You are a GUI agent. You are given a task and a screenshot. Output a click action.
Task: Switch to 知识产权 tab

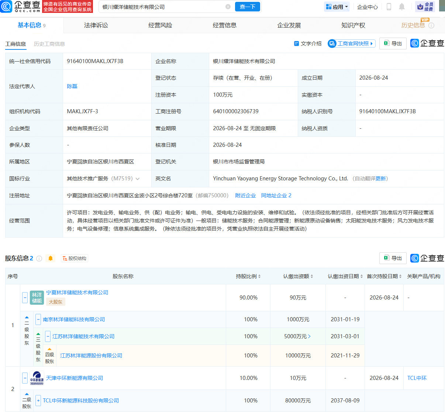353,25
